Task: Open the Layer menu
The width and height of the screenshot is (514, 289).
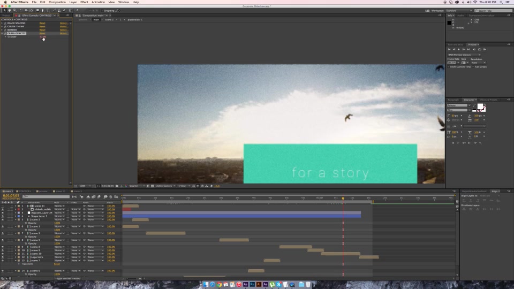Action: coord(73,2)
